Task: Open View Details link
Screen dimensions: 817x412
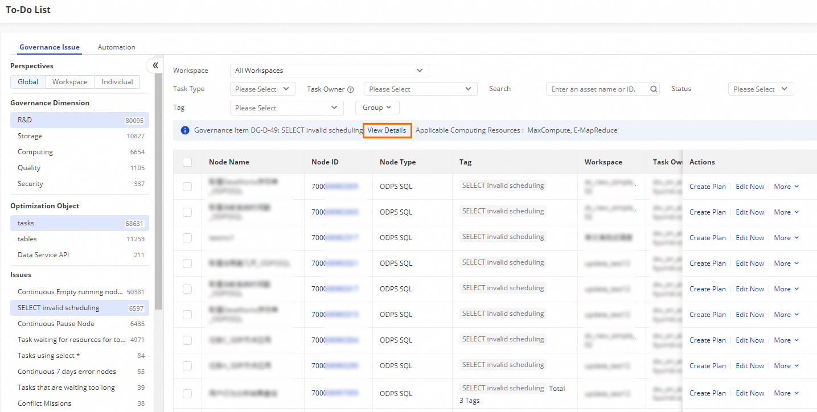Action: (387, 130)
